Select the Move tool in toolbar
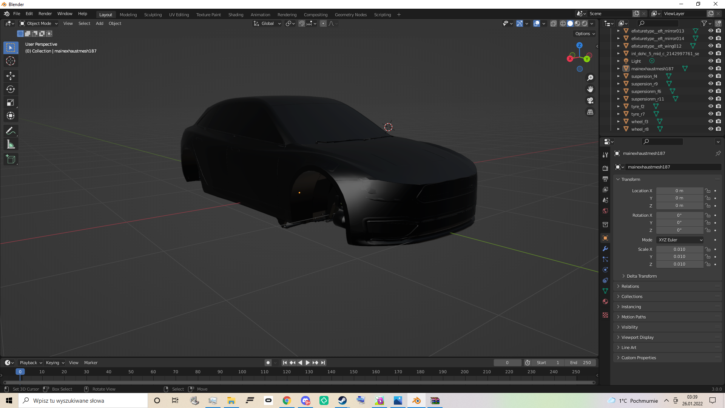The height and width of the screenshot is (408, 725). tap(11, 76)
